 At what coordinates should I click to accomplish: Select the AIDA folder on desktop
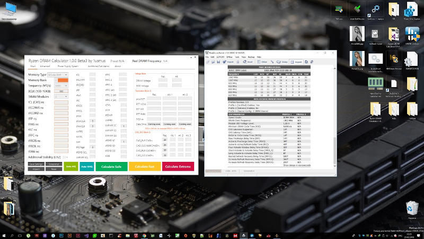click(394, 110)
